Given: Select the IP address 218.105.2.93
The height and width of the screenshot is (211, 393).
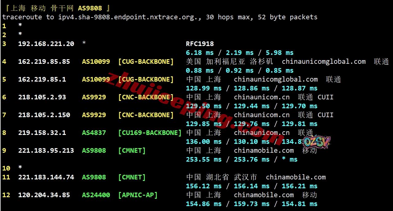Looking at the screenshot, I should pos(42,97).
